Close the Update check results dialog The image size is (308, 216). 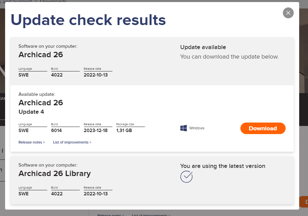pos(288,13)
